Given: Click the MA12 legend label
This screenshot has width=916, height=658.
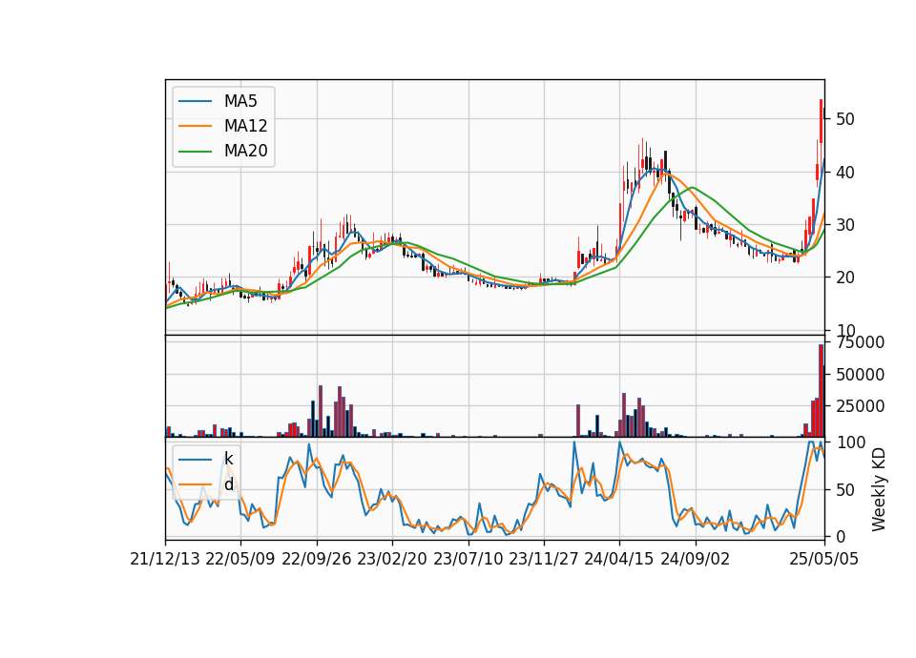Looking at the screenshot, I should click(245, 126).
